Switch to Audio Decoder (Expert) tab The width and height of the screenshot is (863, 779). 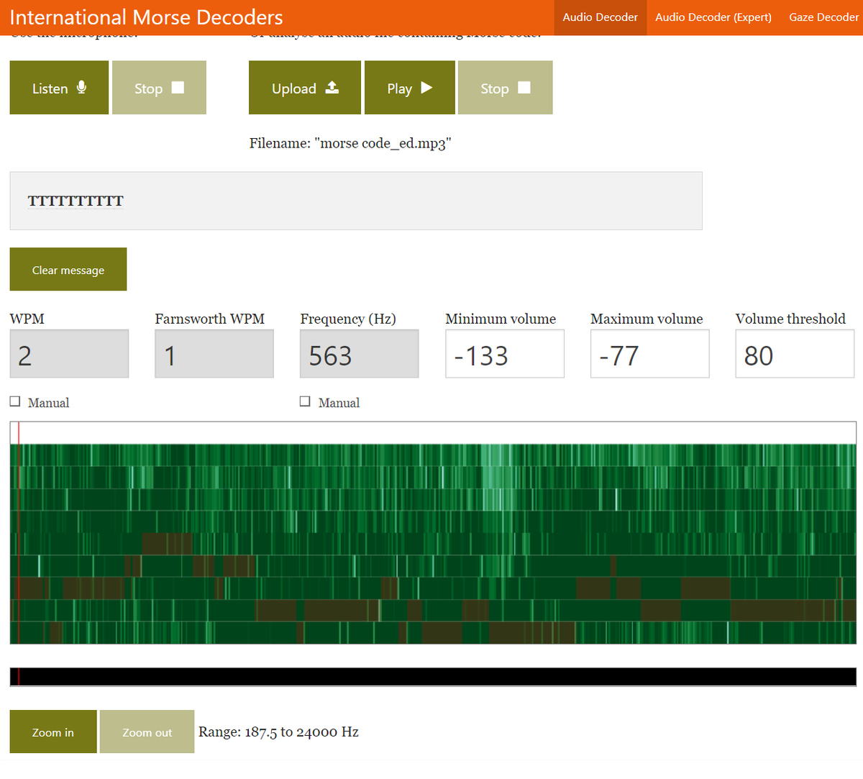tap(713, 17)
